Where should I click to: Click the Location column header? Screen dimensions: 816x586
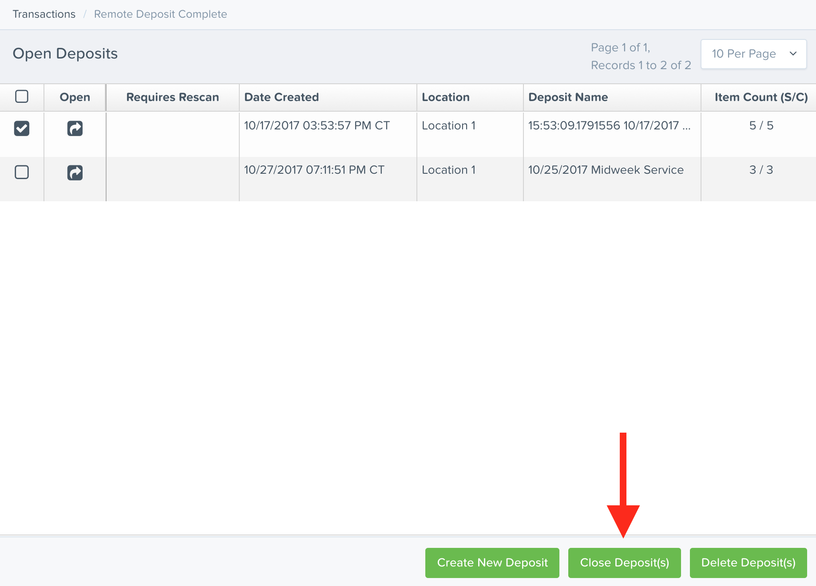(446, 97)
